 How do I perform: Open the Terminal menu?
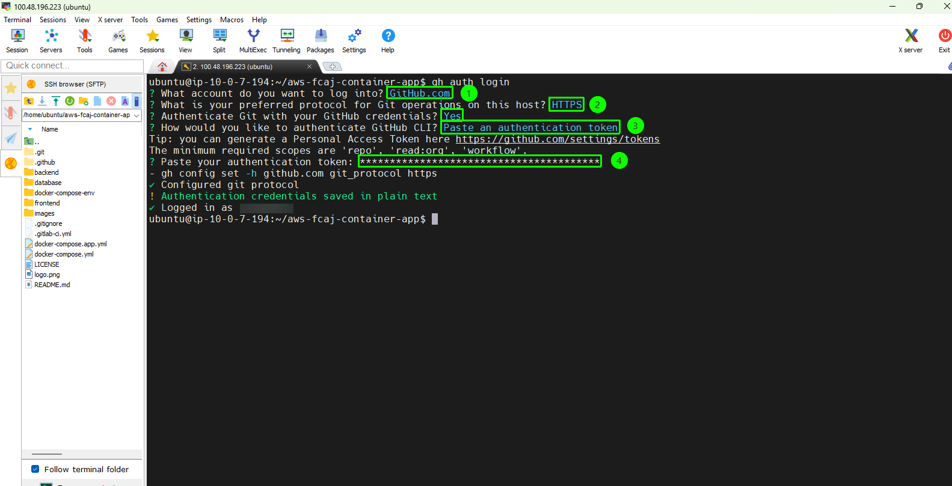pos(17,20)
